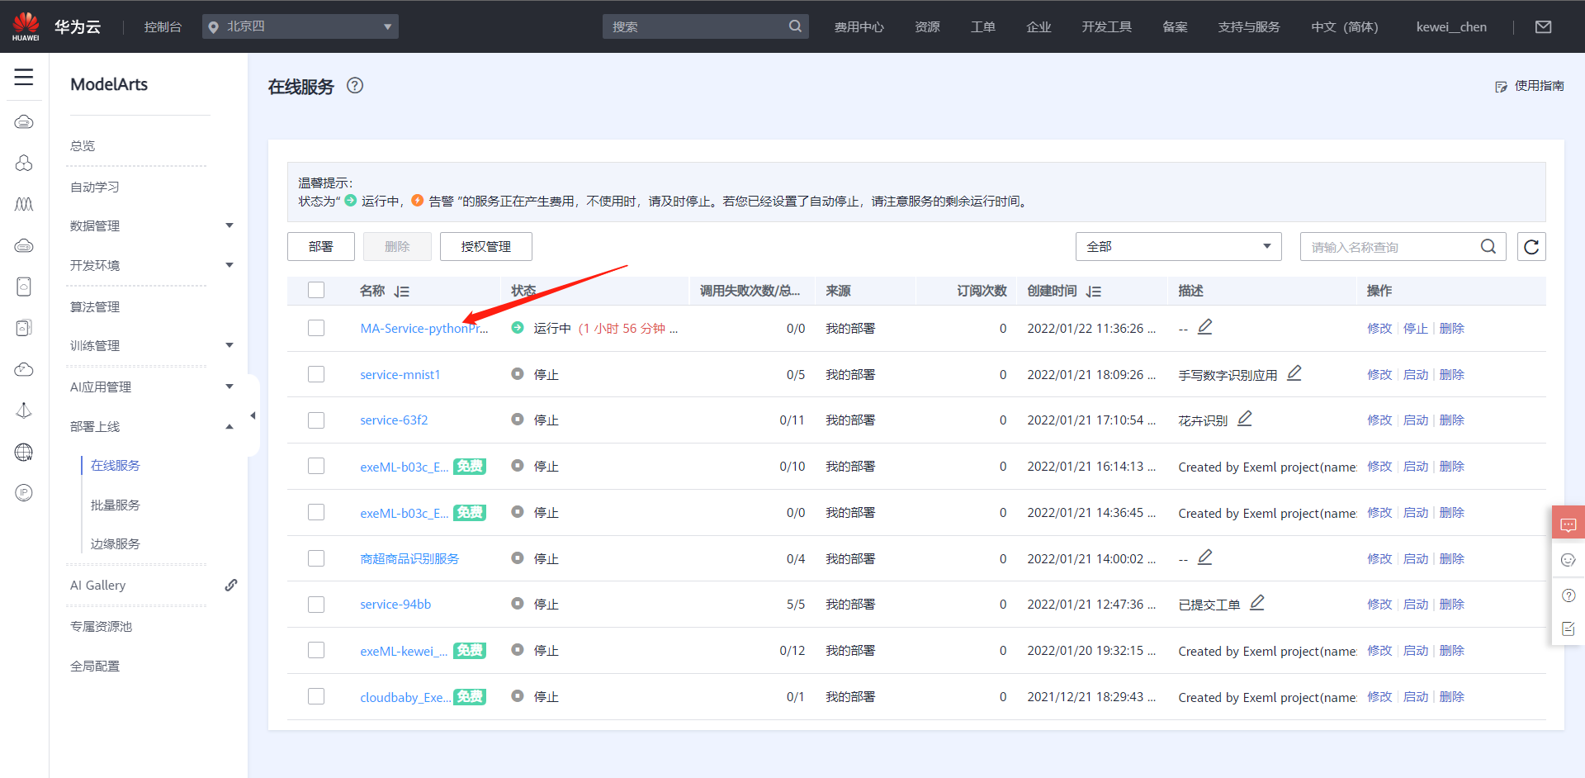Click the AI Gallery external link icon
This screenshot has width=1585, height=778.
tap(231, 585)
